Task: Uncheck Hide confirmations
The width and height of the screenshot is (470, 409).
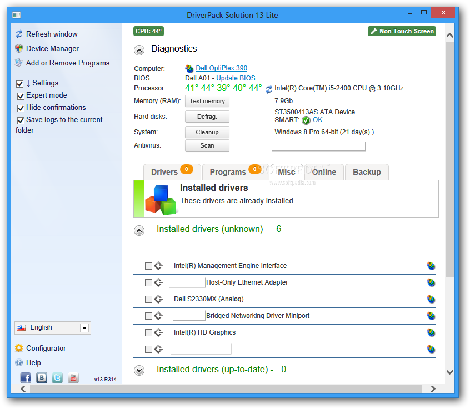Action: [21, 108]
